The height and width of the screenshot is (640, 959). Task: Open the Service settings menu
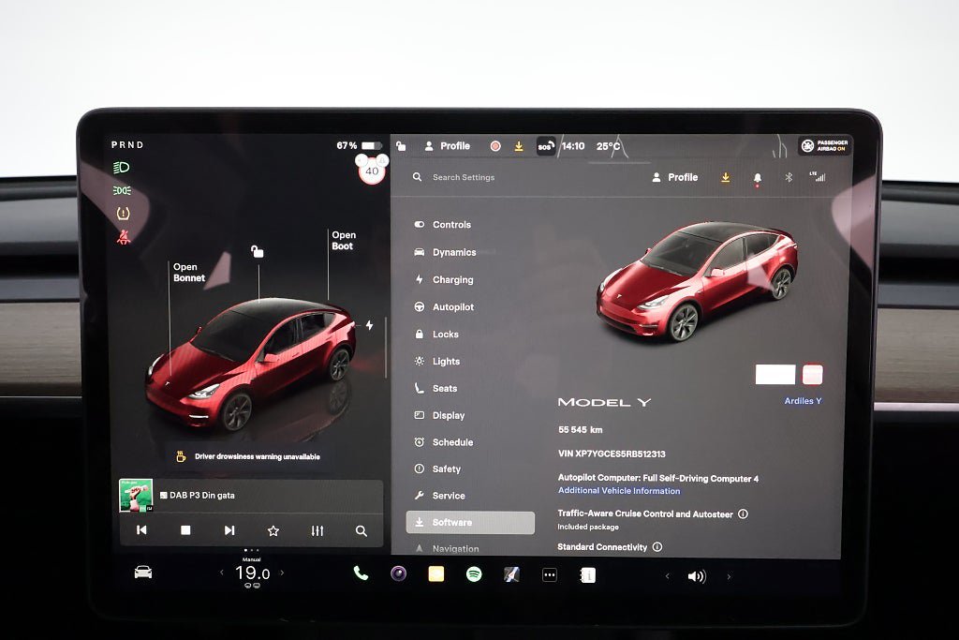tap(440, 496)
